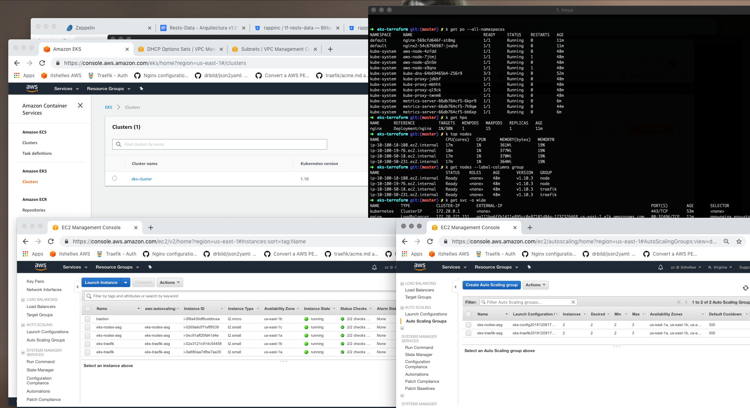Switch to Subnets VPC Management tab
This screenshot has width=750, height=408.
tap(275, 49)
